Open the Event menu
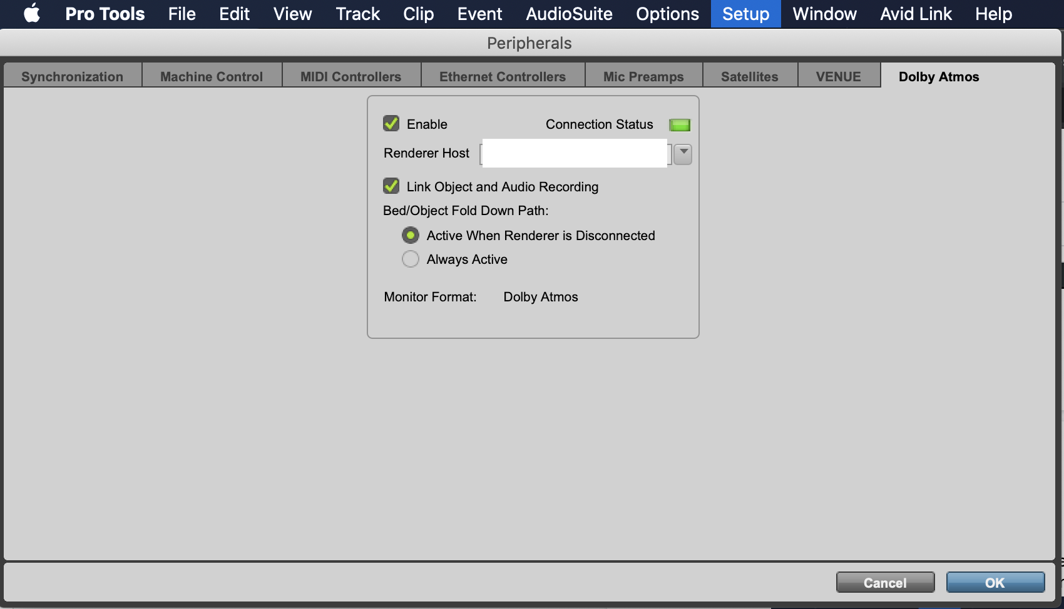Viewport: 1064px width, 609px height. 480,14
